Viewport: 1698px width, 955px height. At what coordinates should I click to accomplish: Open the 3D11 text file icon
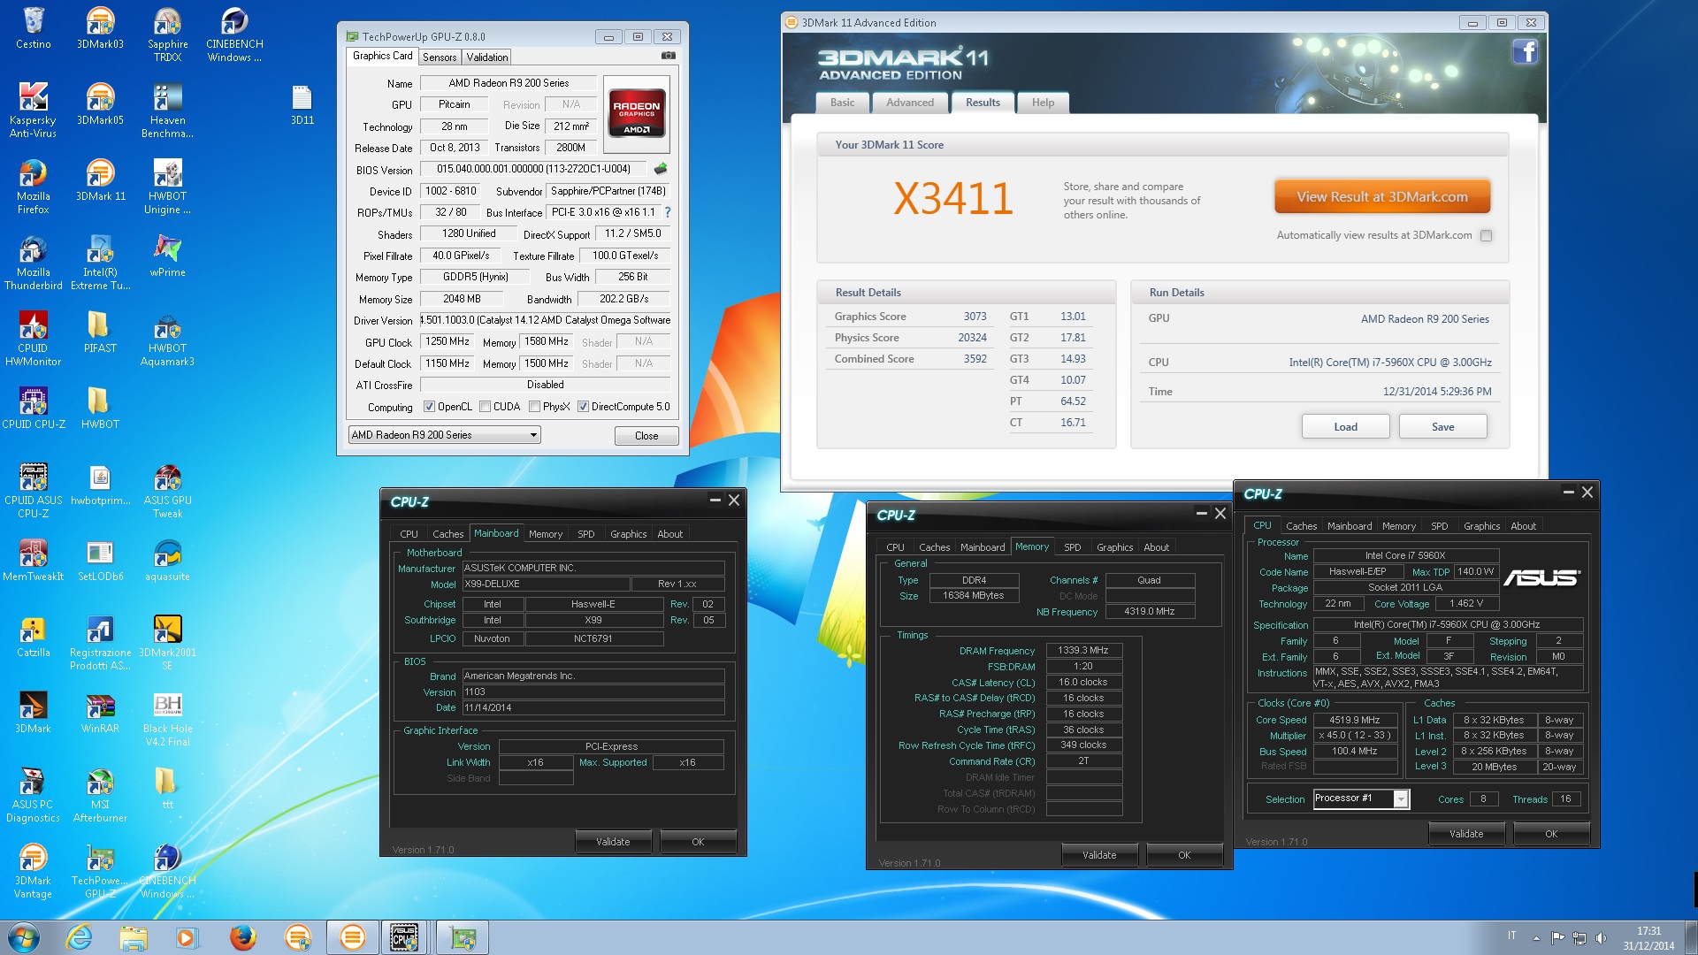click(302, 104)
